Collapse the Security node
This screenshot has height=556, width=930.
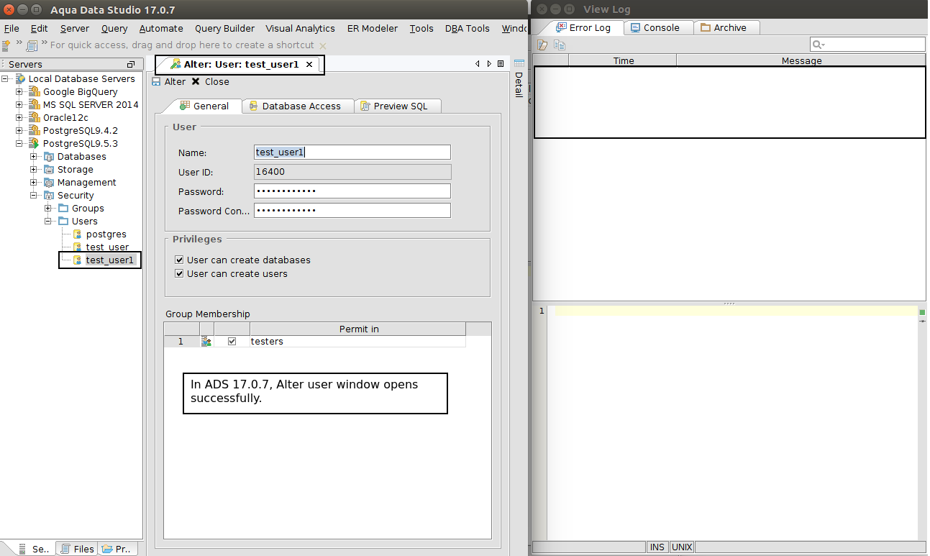pos(34,196)
